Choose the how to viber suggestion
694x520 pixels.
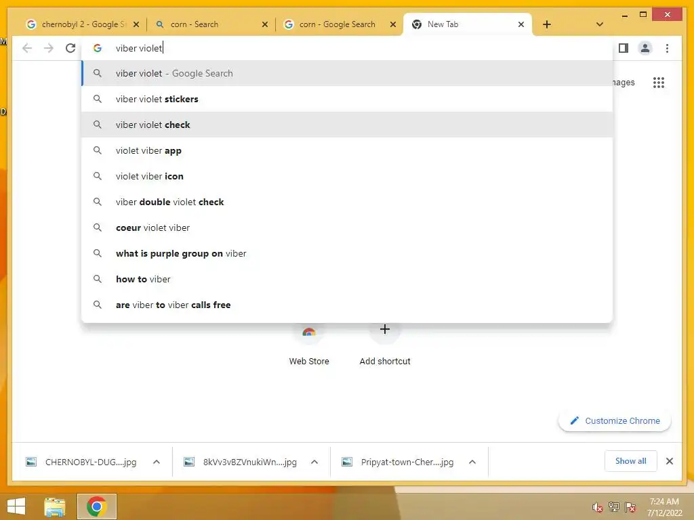pos(348,278)
